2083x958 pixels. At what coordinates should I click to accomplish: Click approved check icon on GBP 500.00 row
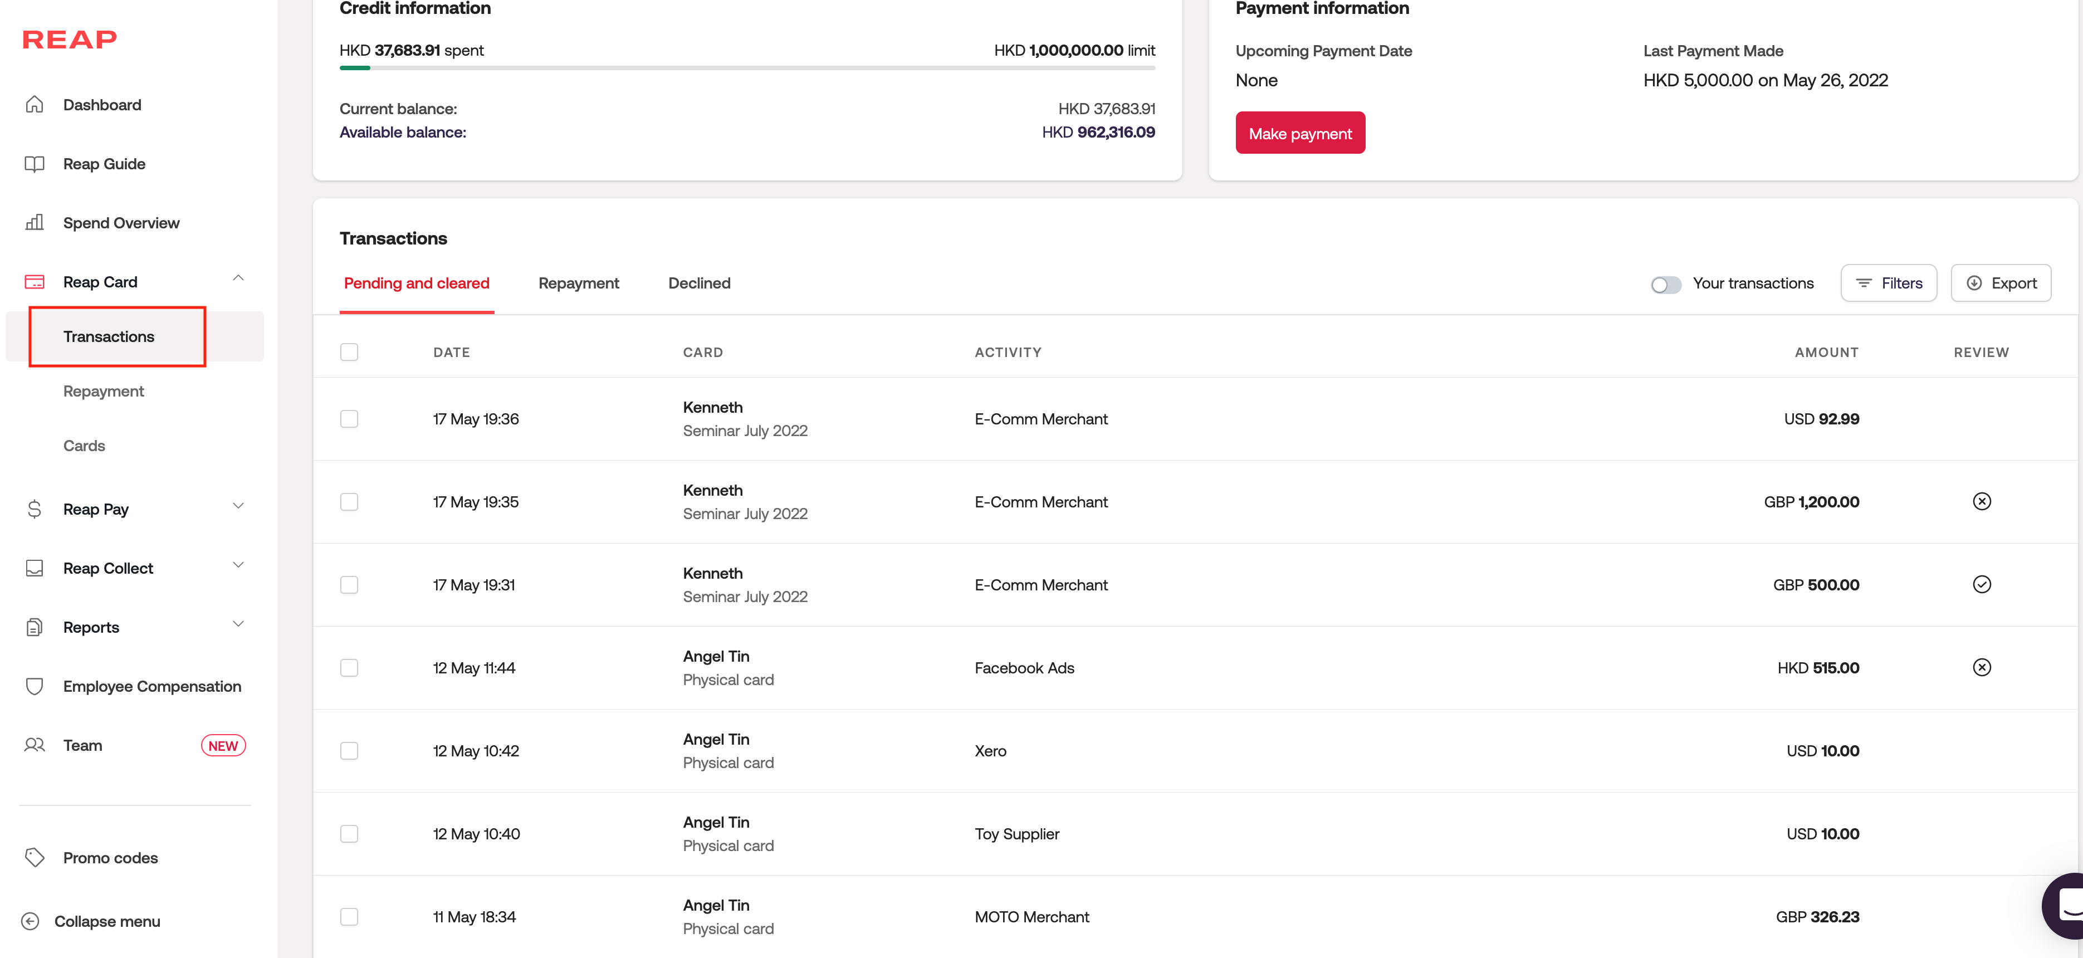pyautogui.click(x=1981, y=584)
